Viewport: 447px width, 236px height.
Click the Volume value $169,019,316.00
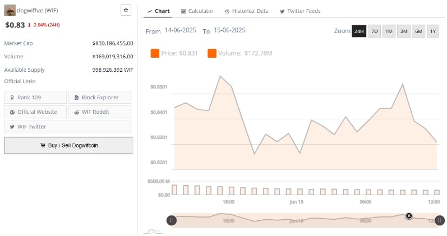tap(113, 57)
